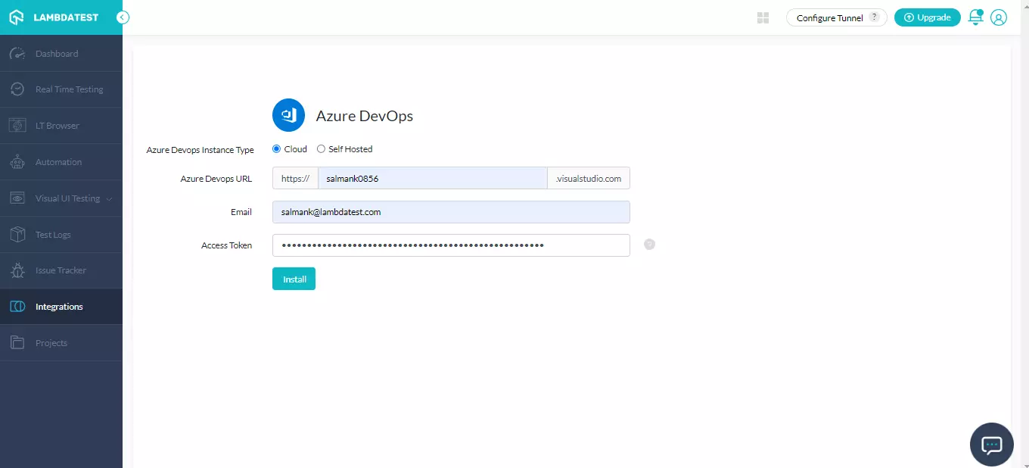Click the Upgrade button
Viewport: 1029px width, 468px height.
927,17
